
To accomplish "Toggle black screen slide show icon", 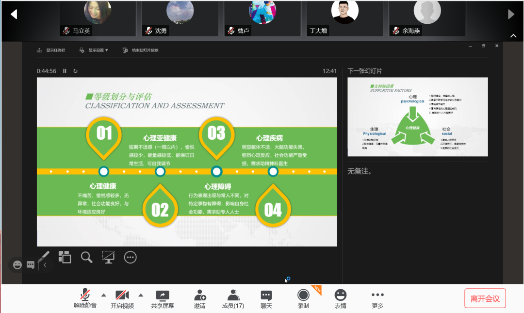I will click(108, 257).
